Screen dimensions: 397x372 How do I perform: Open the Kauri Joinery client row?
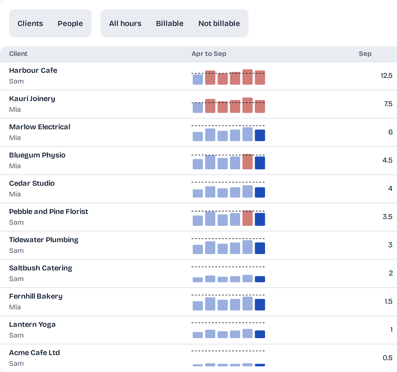tap(198, 104)
